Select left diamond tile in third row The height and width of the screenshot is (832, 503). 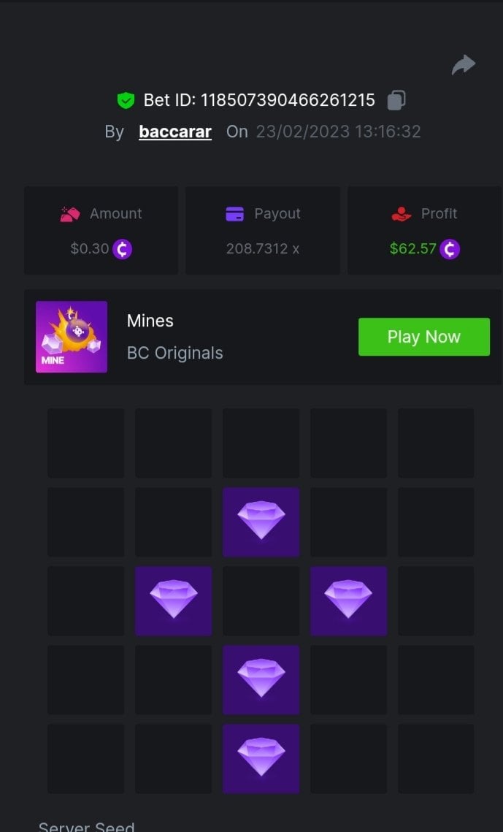173,600
